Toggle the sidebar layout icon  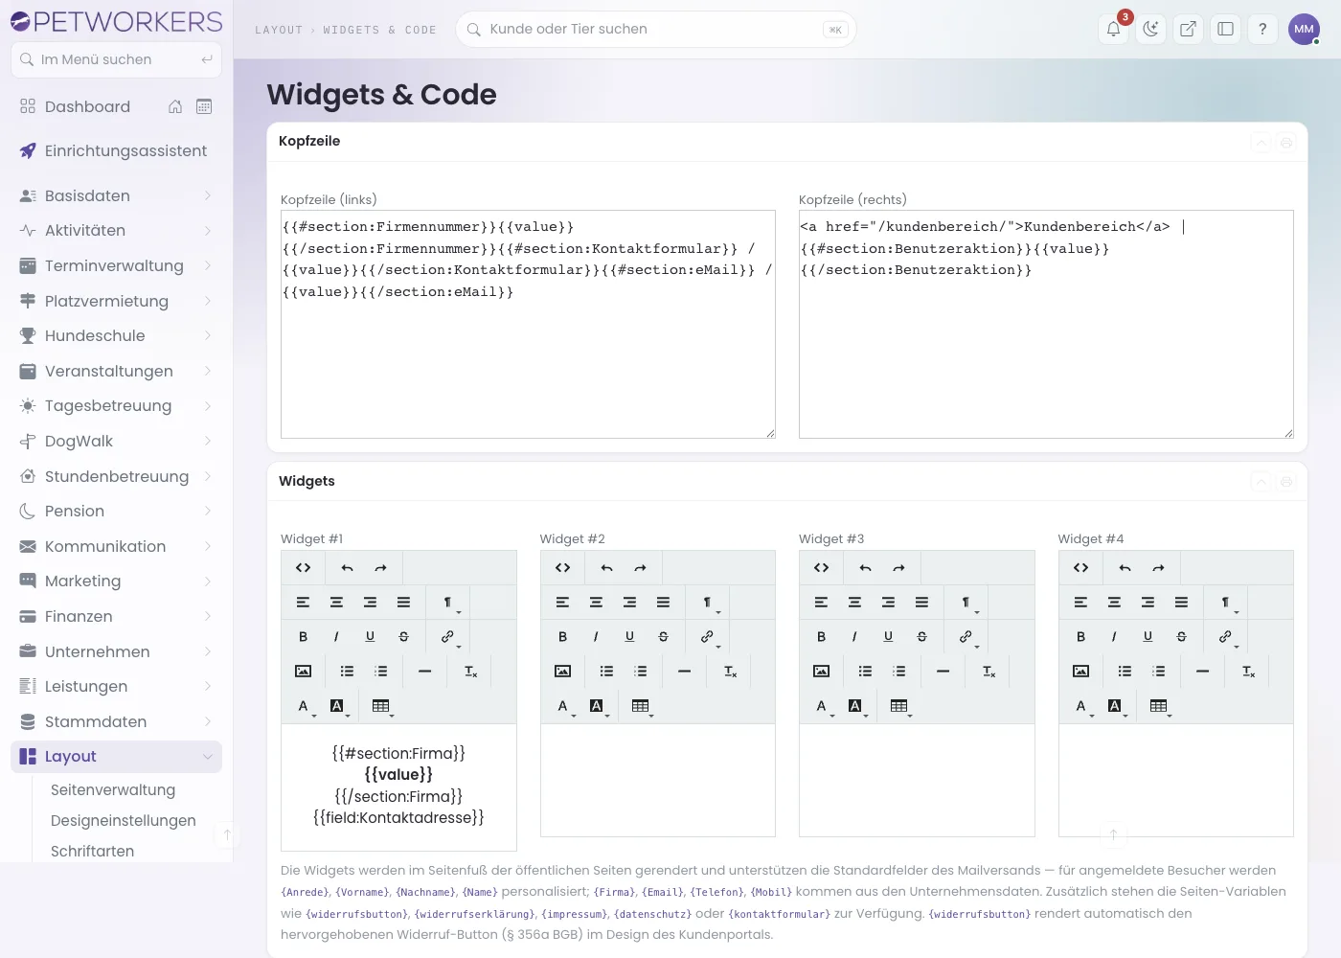coord(1225,30)
